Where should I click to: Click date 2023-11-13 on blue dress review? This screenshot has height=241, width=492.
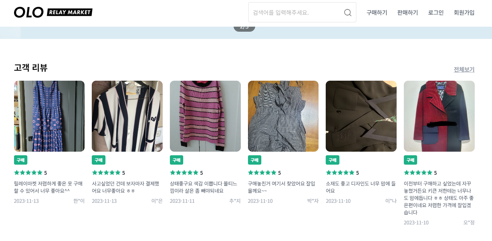[x=26, y=201]
